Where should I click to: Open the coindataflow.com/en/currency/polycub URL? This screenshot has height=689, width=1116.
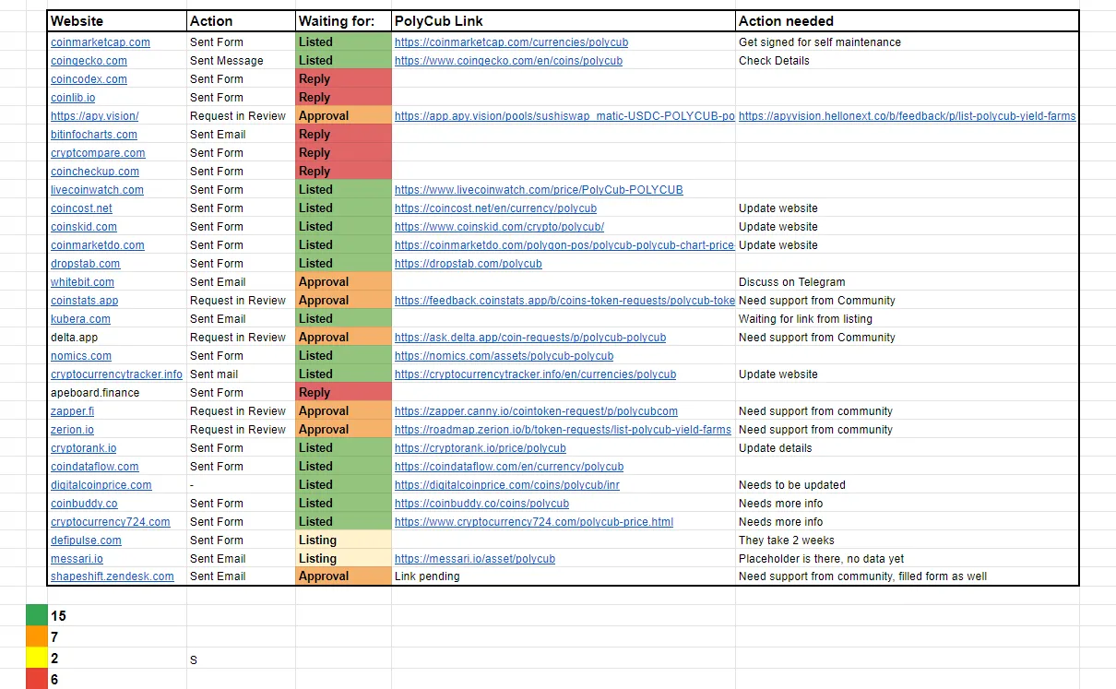pos(509,467)
